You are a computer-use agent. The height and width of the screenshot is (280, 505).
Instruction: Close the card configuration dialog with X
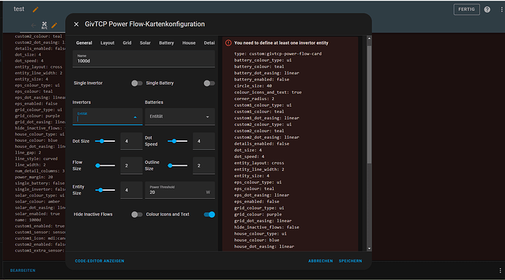tap(76, 24)
